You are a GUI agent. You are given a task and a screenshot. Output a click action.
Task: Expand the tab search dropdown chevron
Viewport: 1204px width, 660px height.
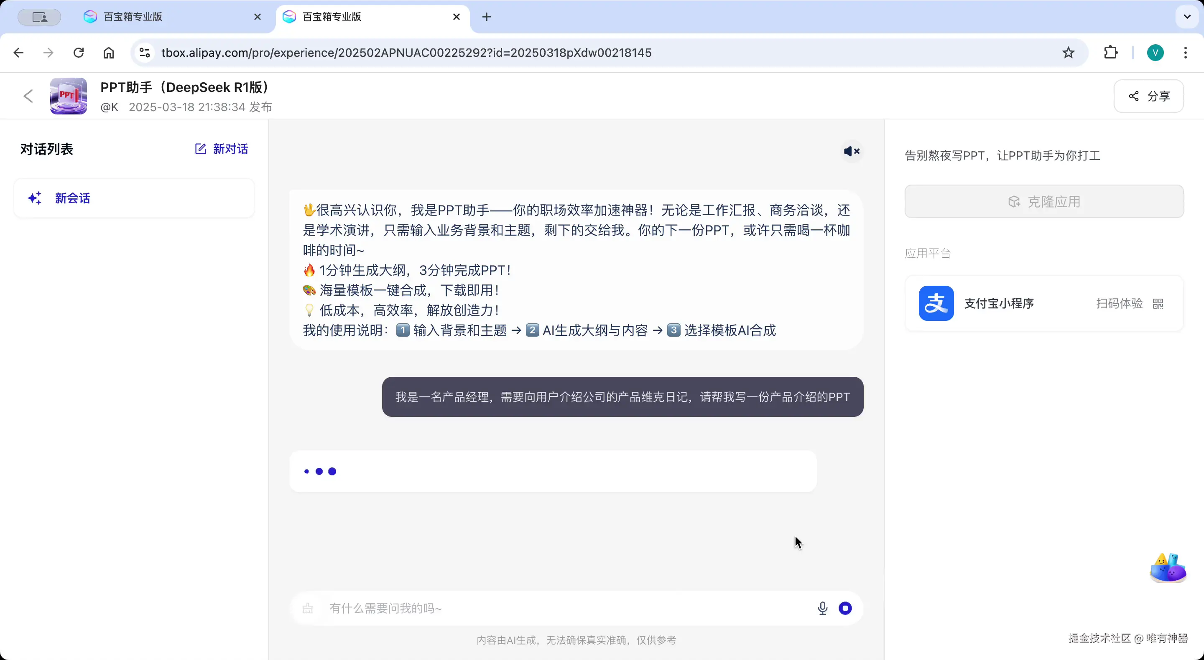(1187, 17)
